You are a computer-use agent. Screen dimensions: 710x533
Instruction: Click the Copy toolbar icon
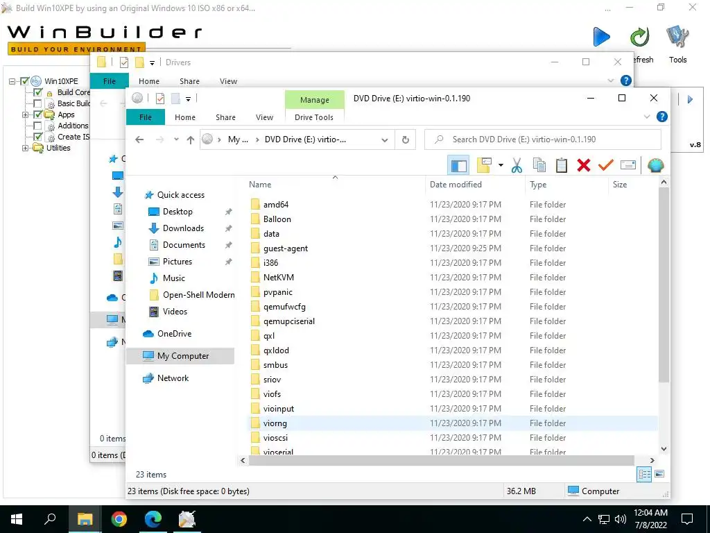[x=539, y=165]
